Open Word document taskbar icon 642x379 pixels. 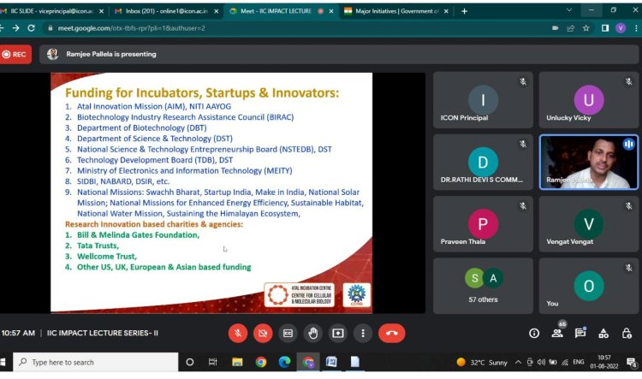pos(331,362)
